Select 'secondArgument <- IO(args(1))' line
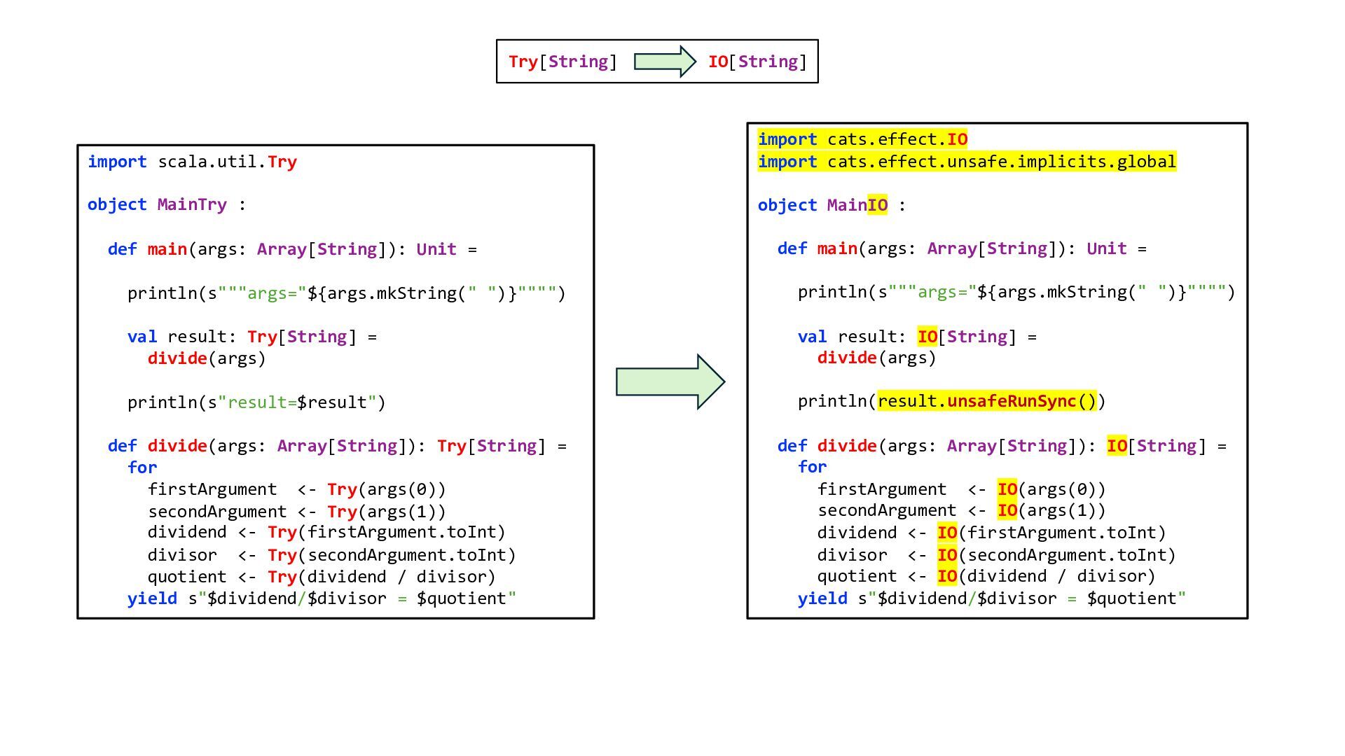The image size is (1345, 756). (961, 510)
